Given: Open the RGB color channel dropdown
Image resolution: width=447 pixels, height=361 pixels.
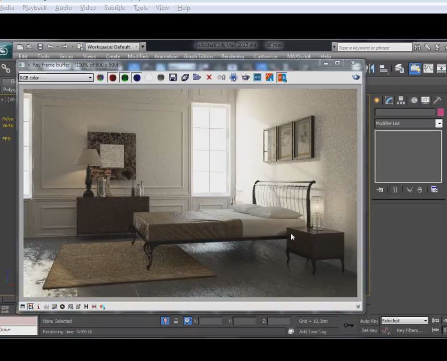Looking at the screenshot, I should coord(89,77).
